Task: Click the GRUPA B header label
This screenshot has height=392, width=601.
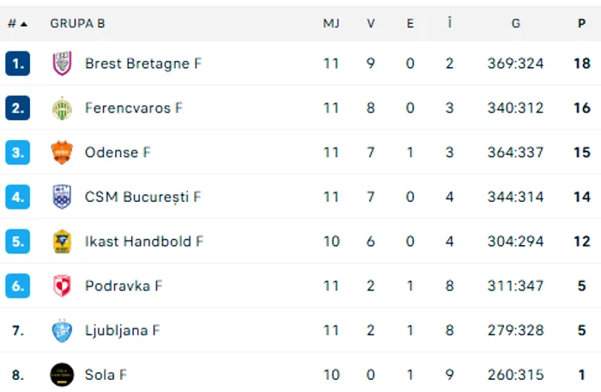Action: (x=77, y=23)
